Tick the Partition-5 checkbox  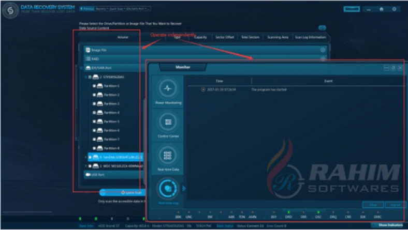coord(94,121)
